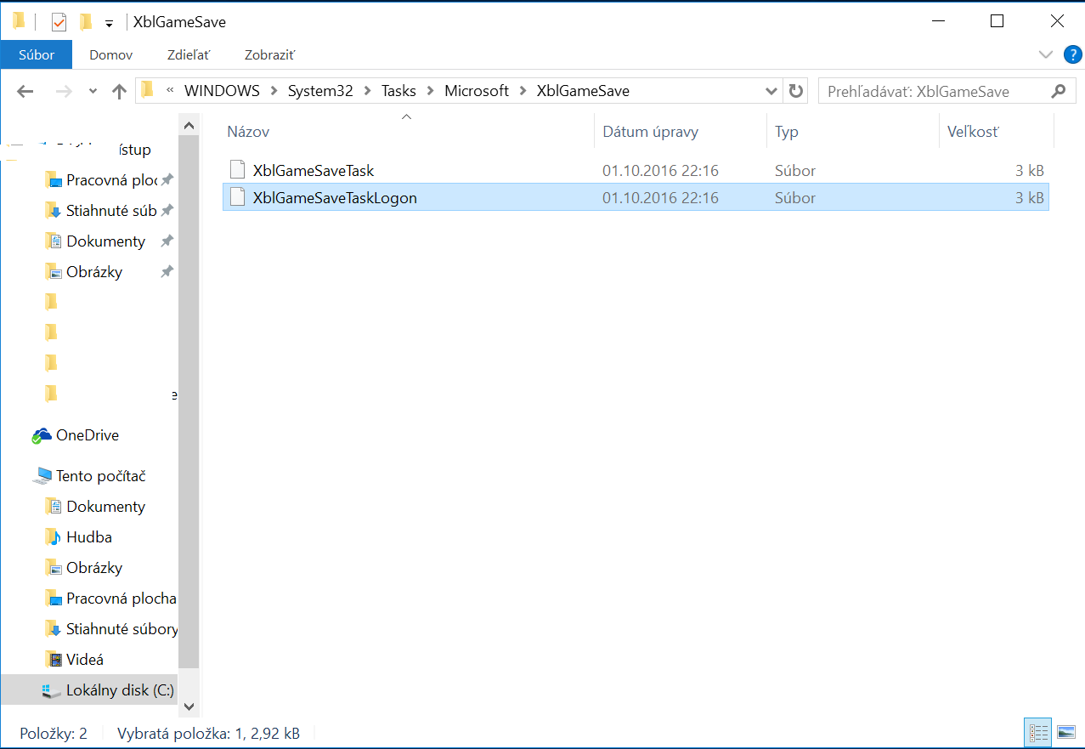
Task: Expand the ribbon with the chevron
Action: (x=1046, y=55)
